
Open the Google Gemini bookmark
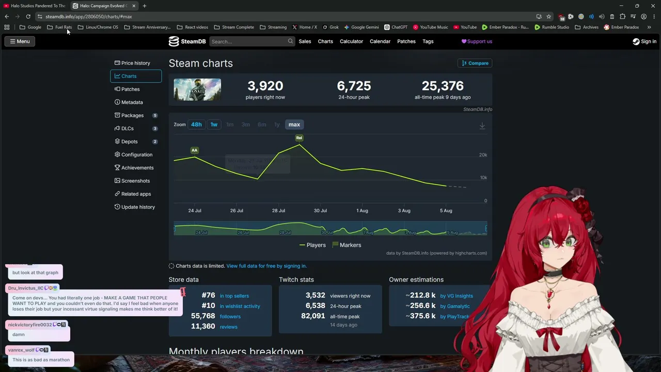pos(361,27)
